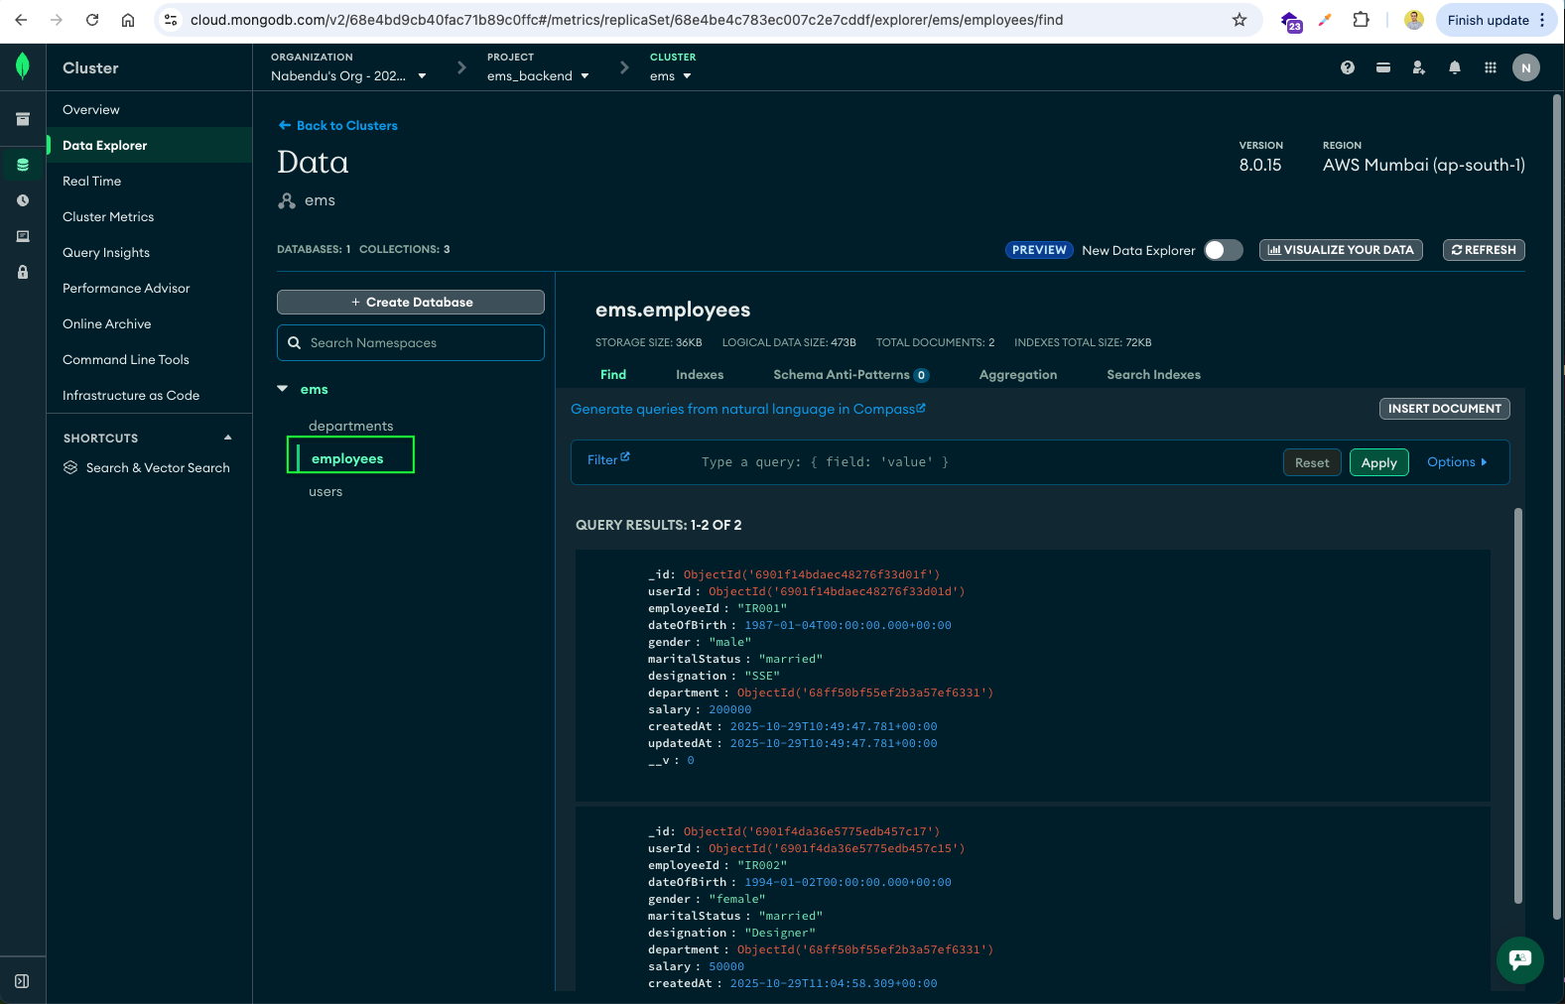The width and height of the screenshot is (1565, 1004).
Task: Open Generate queries from natural language link
Action: [748, 409]
